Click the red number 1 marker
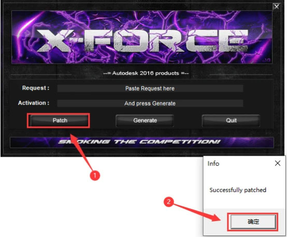Viewport: 287px width, 237px height. point(95,175)
